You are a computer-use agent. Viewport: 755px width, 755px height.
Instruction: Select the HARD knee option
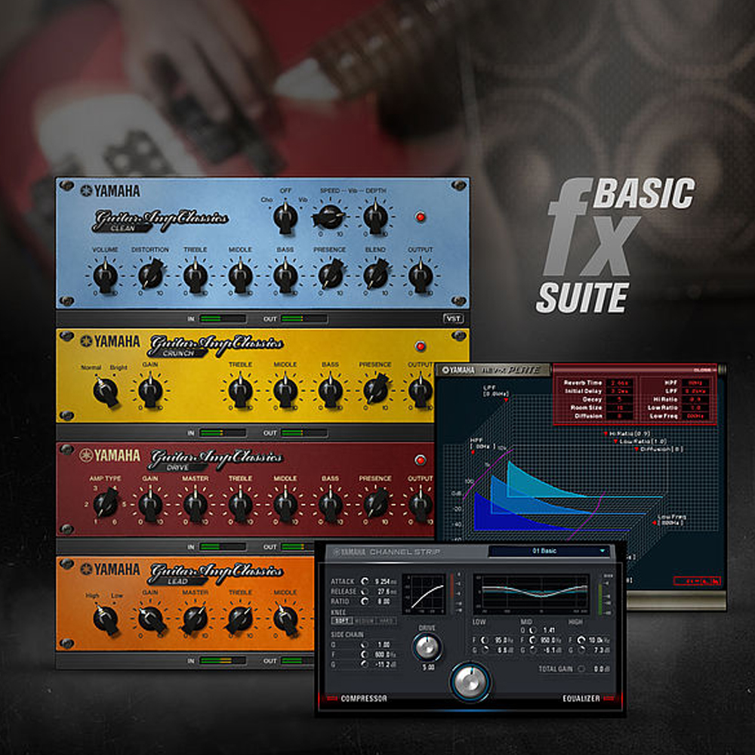click(386, 621)
